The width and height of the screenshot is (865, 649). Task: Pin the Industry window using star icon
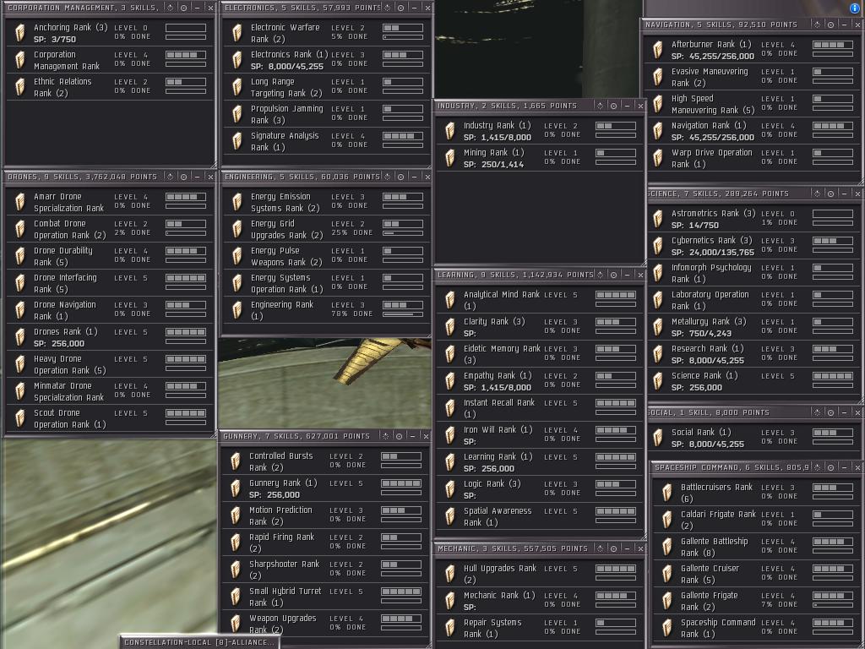(601, 106)
